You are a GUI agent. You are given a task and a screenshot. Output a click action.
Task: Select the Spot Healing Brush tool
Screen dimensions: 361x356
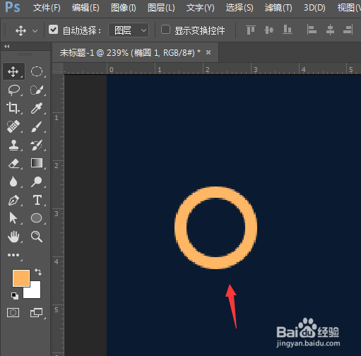(x=13, y=126)
